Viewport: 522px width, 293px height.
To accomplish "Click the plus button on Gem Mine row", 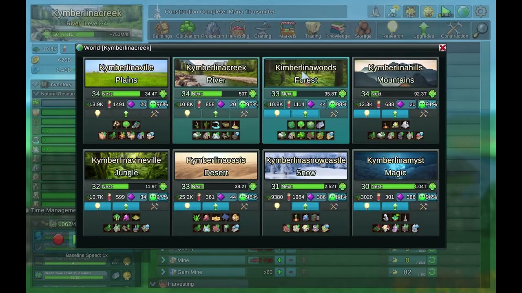I will click(279, 272).
